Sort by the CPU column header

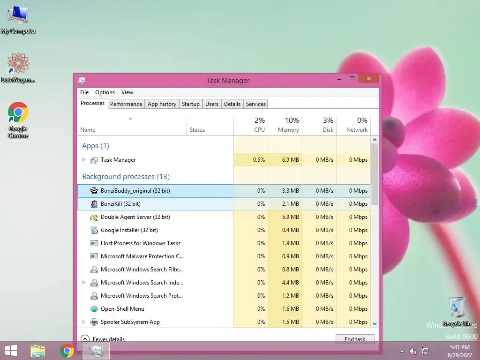coord(251,126)
